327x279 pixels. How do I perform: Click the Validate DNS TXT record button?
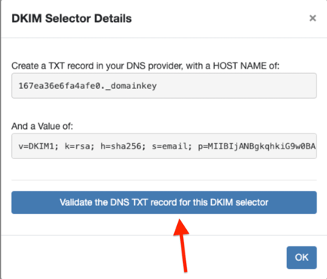(x=164, y=203)
